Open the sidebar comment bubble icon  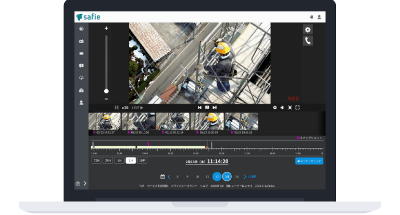coord(81,65)
